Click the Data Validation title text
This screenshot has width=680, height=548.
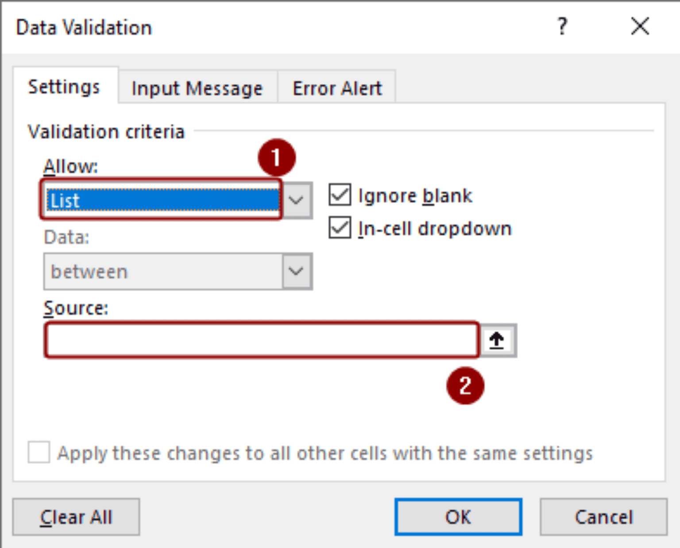[84, 27]
